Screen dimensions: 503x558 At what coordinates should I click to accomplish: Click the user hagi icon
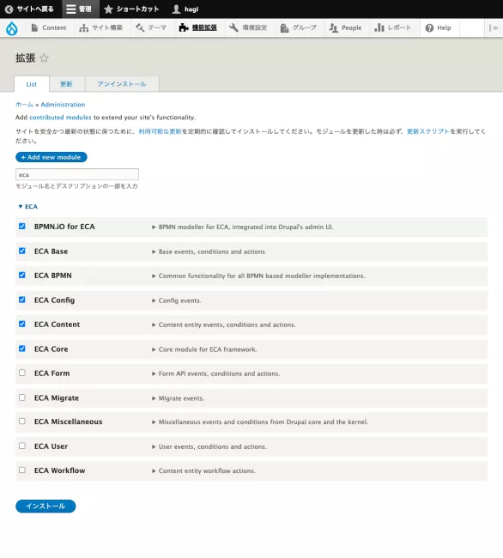(176, 9)
